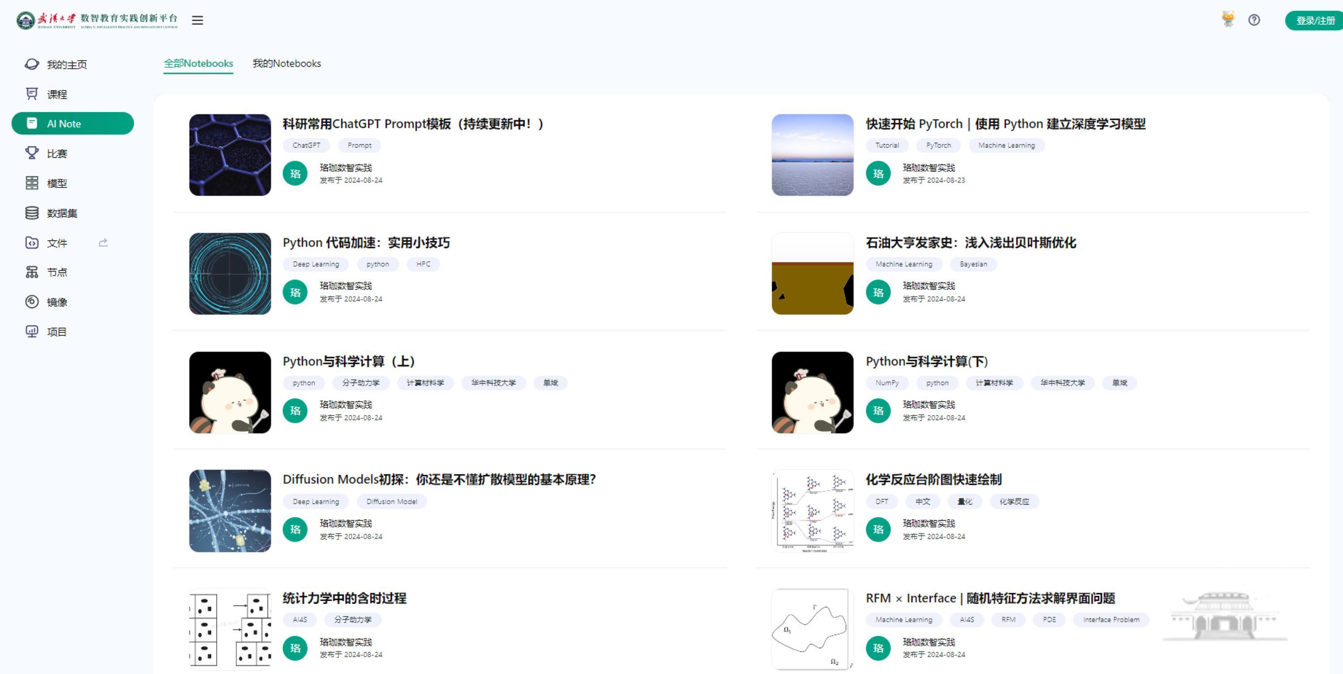Switch to 我的Notebooks tab
Viewport: 1343px width, 674px height.
click(x=286, y=64)
